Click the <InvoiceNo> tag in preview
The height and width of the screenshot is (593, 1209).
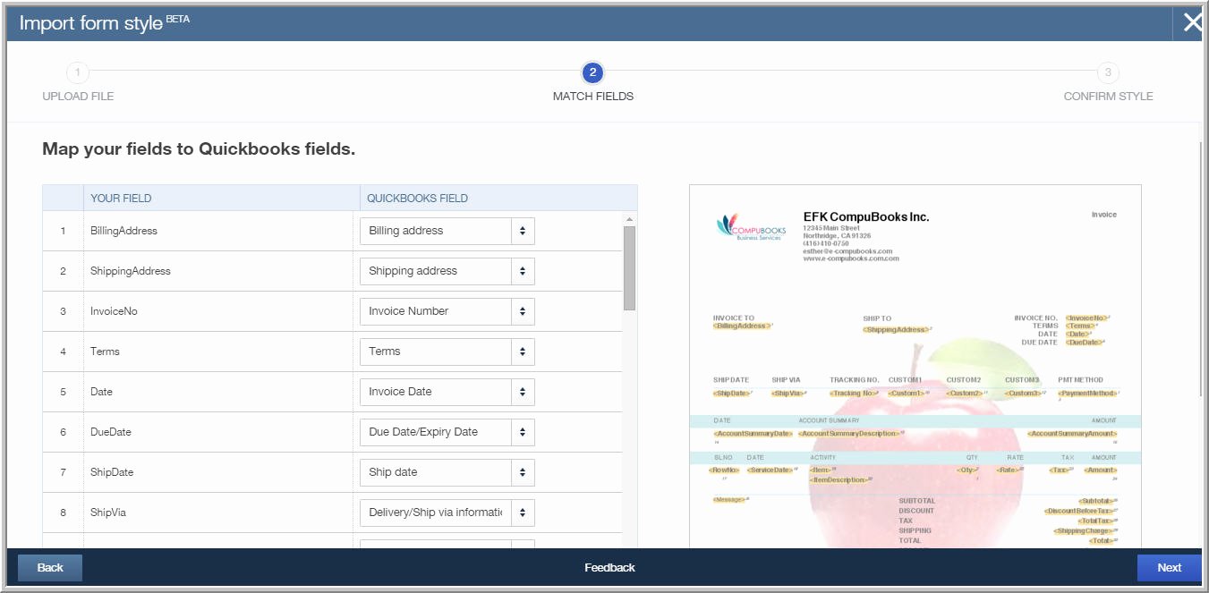pyautogui.click(x=1086, y=318)
